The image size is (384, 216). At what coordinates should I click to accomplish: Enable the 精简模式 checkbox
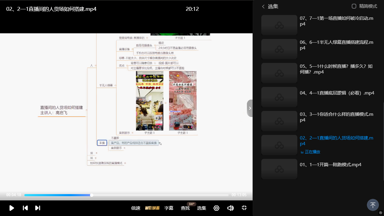tap(354, 6)
